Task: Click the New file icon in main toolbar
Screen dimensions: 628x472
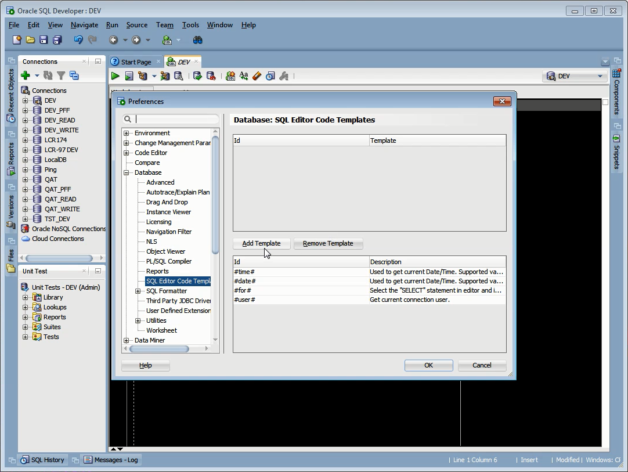Action: (17, 39)
